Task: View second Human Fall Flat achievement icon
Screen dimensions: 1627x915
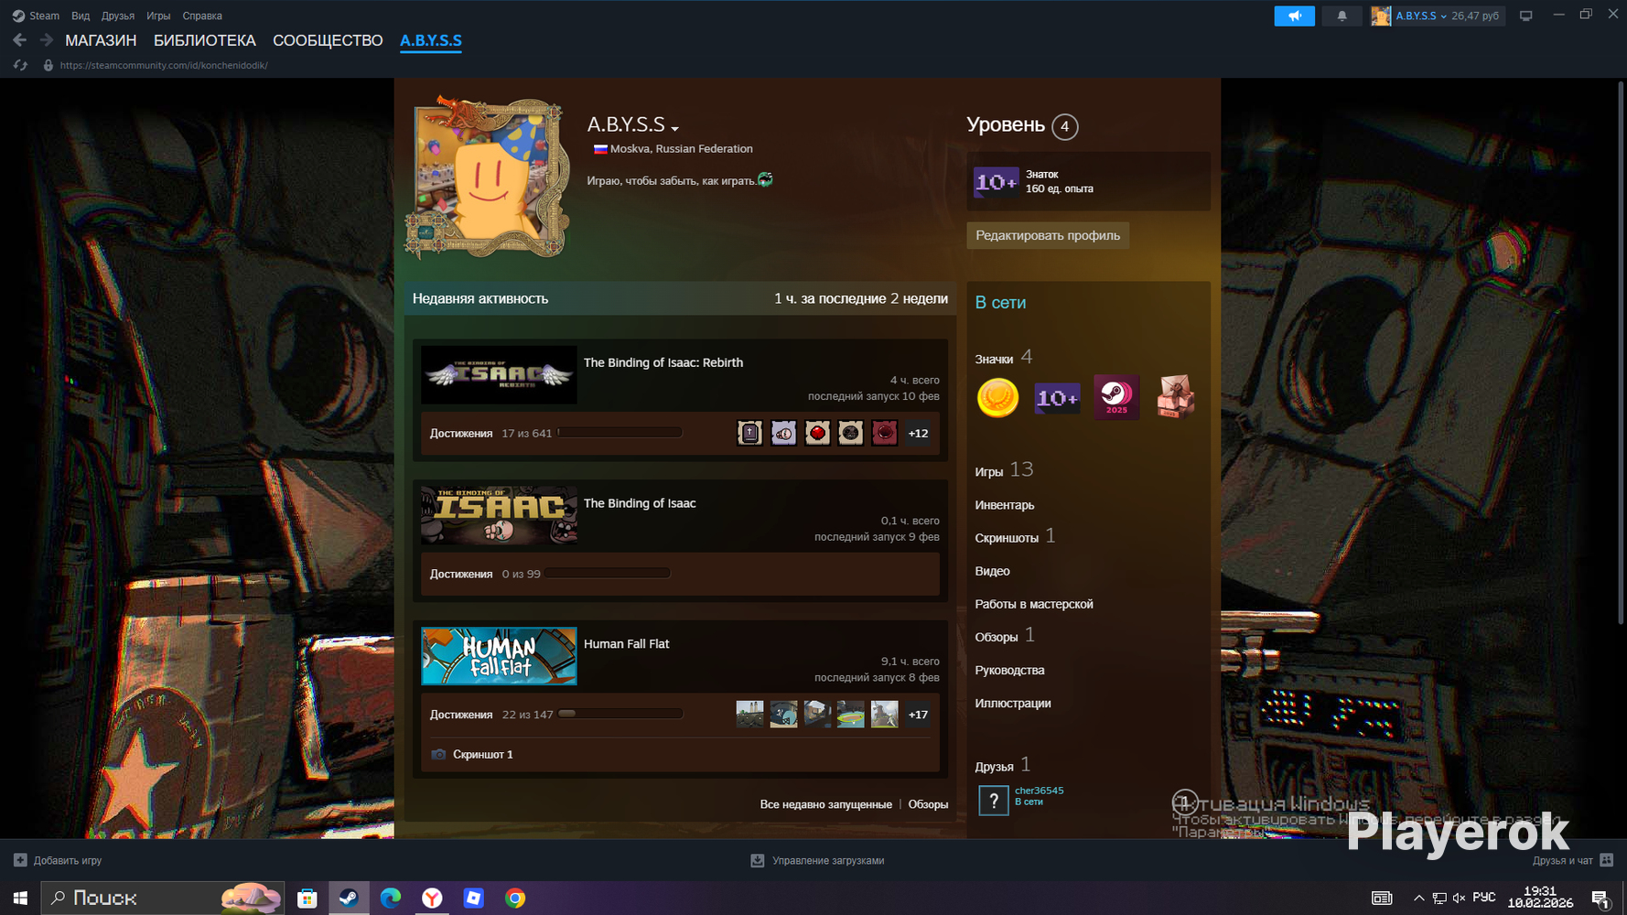Action: pos(783,715)
